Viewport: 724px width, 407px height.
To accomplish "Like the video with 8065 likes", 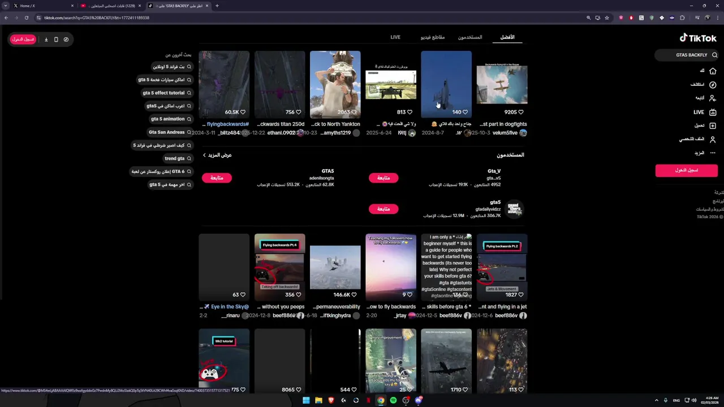I will pyautogui.click(x=299, y=389).
